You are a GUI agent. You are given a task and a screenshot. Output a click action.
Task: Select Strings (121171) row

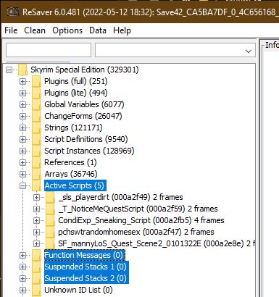pos(73,127)
